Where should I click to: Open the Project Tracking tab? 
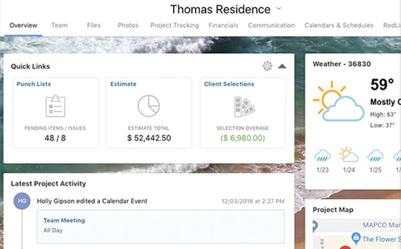(174, 26)
